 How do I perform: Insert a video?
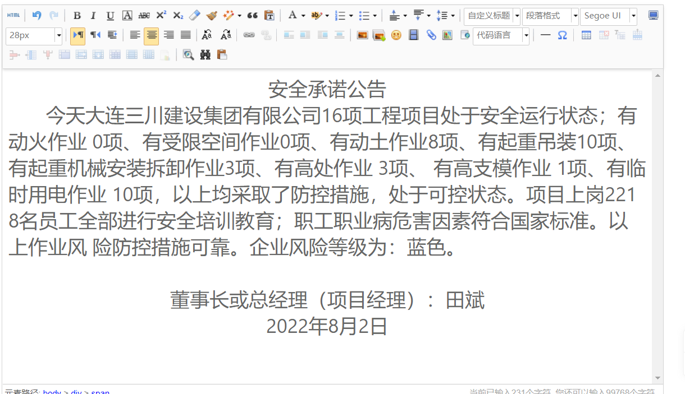tap(413, 35)
